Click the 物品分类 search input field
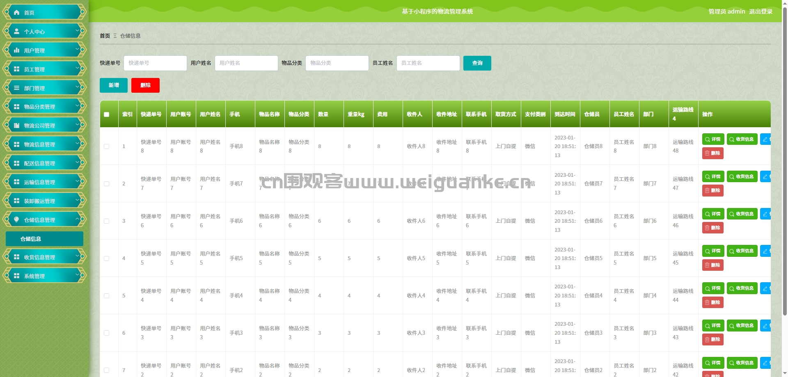Screen dimensions: 788x377 pos(337,63)
